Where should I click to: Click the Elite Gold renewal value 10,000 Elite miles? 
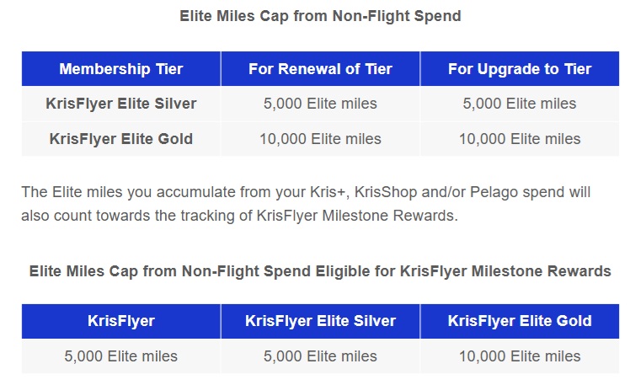[320, 139]
